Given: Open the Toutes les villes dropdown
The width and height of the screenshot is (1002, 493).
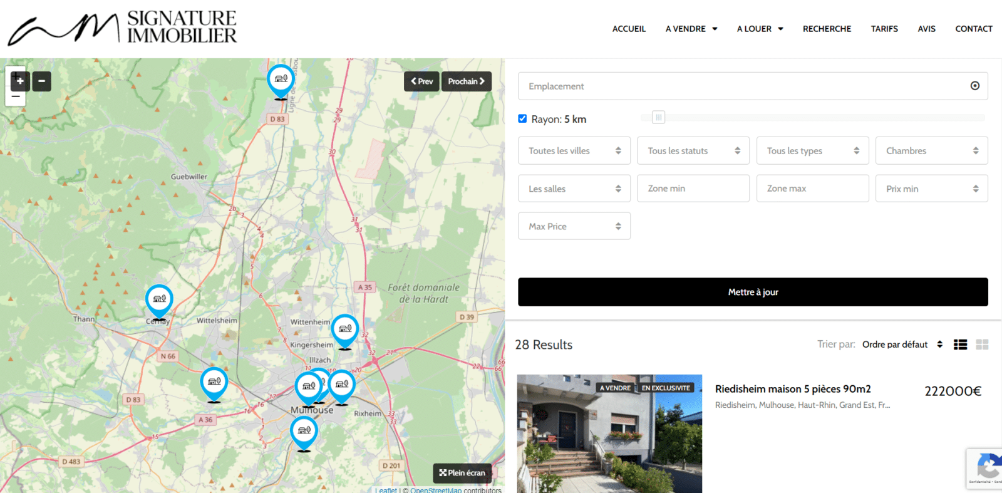Looking at the screenshot, I should (x=574, y=151).
